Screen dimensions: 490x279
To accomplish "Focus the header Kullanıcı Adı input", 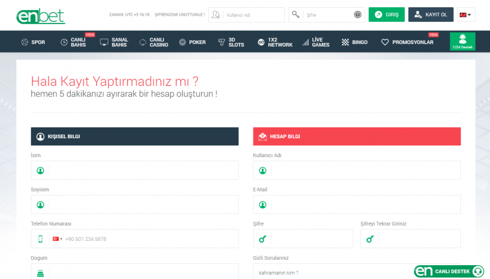I will coord(247,15).
